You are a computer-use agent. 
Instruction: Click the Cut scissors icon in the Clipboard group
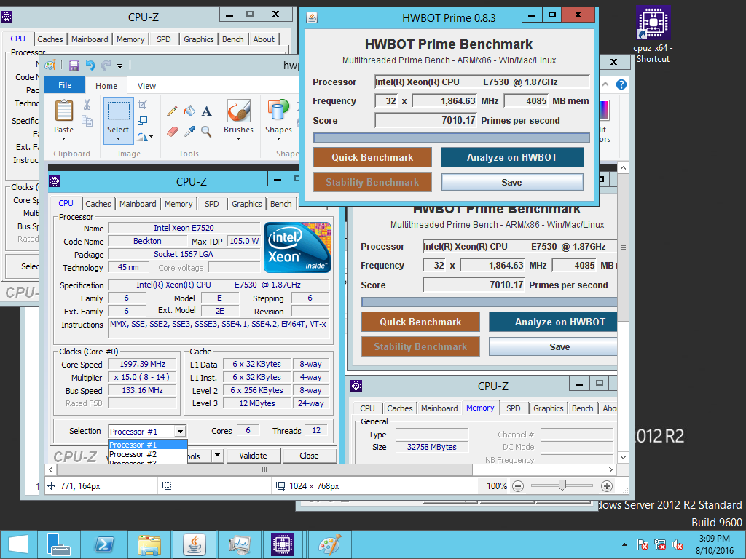[87, 105]
